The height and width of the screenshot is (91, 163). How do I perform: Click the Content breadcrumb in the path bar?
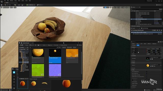(44, 45)
